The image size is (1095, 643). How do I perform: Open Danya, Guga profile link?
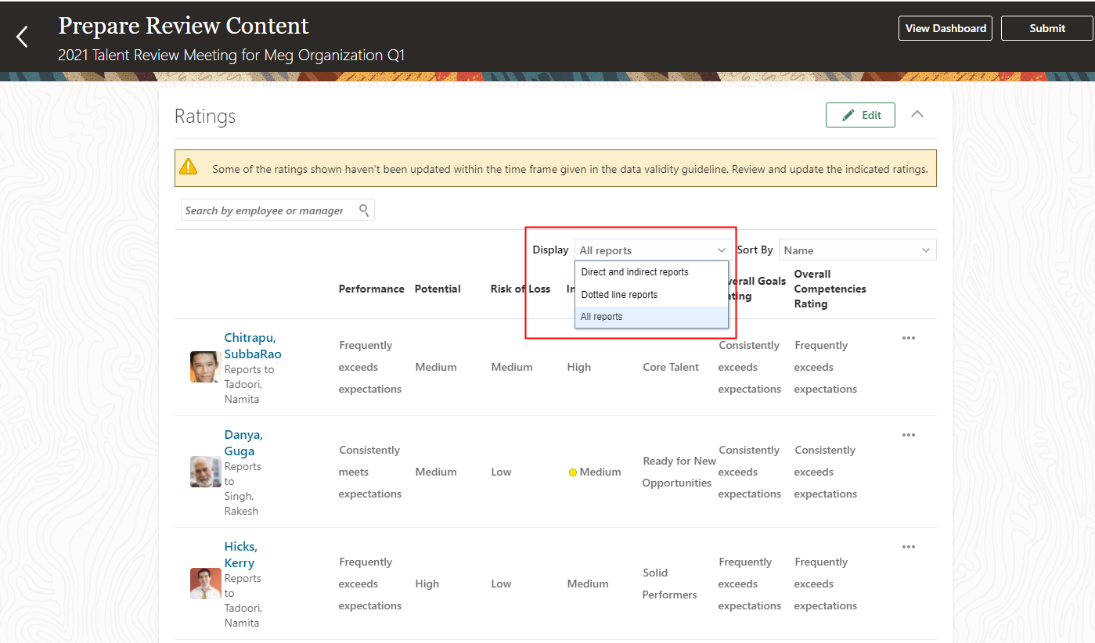[x=243, y=443]
